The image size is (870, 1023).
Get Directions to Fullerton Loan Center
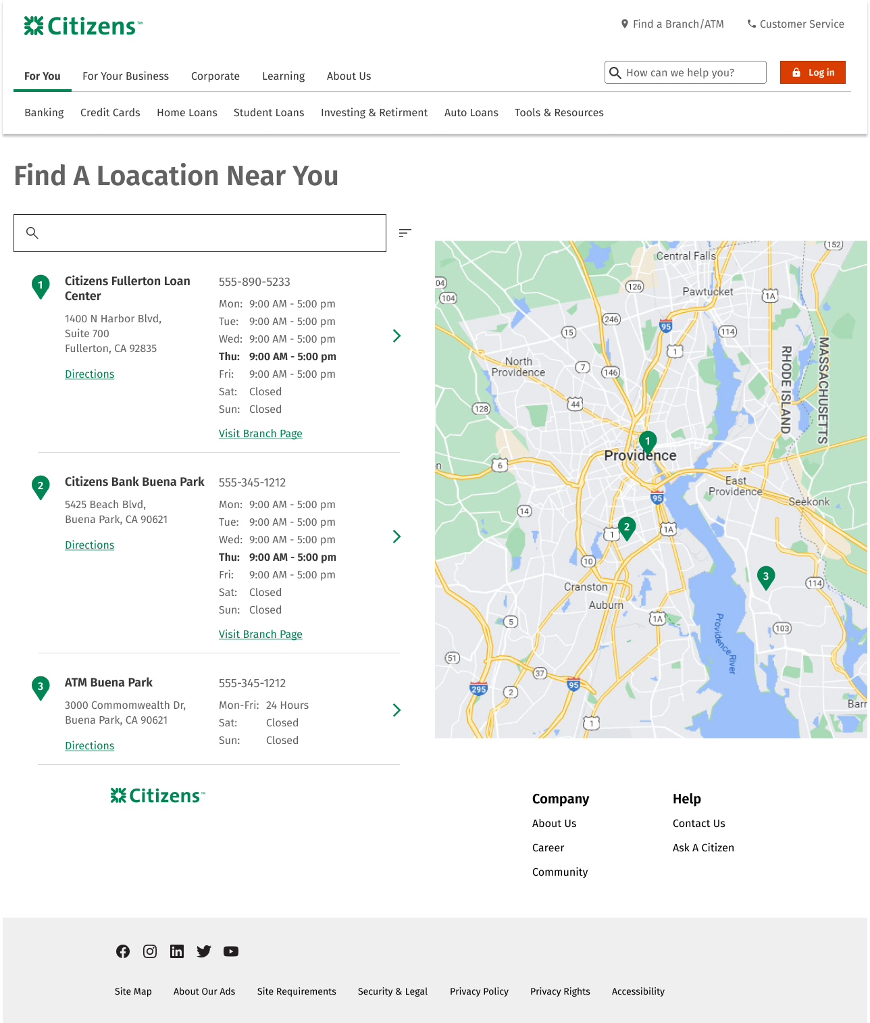coord(89,374)
